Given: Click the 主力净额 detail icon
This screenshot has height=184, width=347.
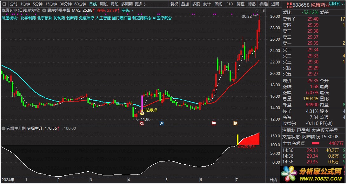Looking at the screenshot, I should [x=303, y=143].
